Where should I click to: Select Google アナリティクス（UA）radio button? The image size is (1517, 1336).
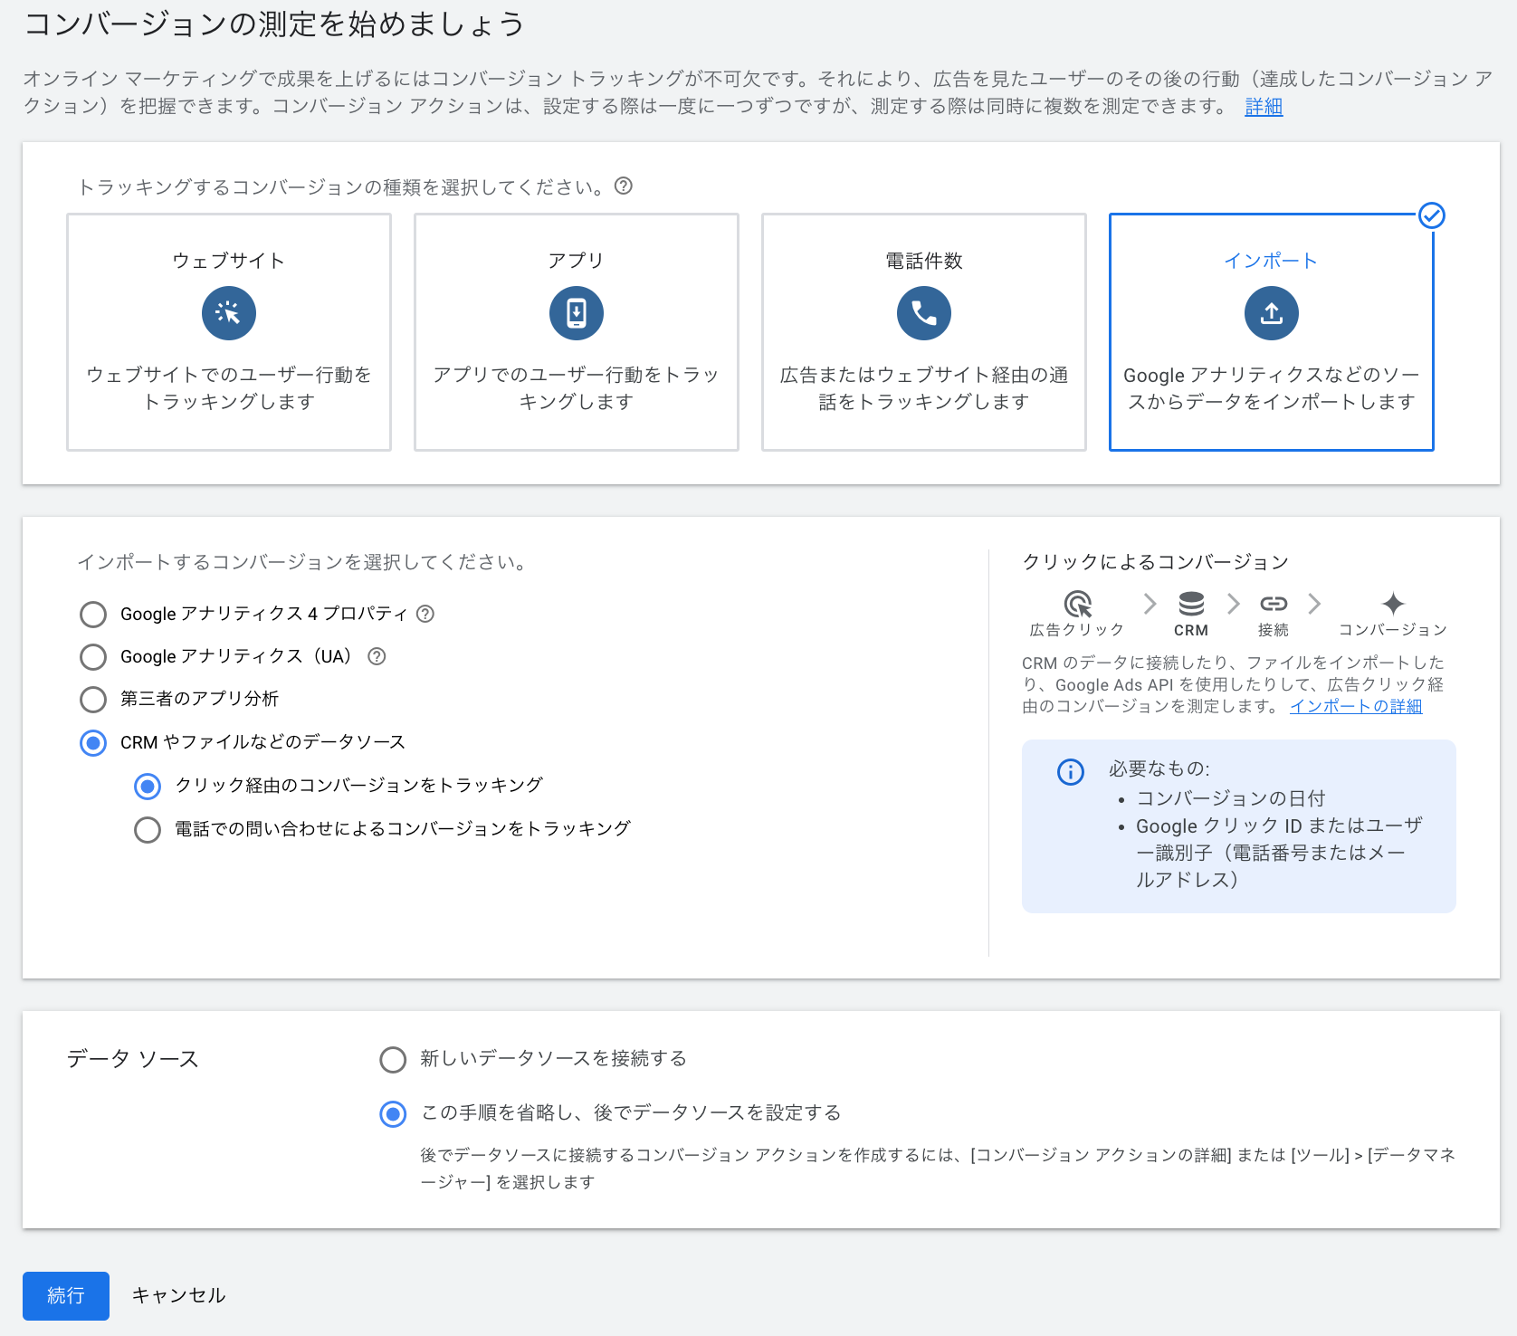(93, 657)
